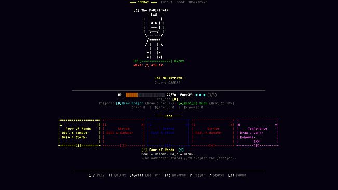Click the [1] target marker beside The Magistrate
The height and width of the screenshot is (190, 338).
(136, 10)
